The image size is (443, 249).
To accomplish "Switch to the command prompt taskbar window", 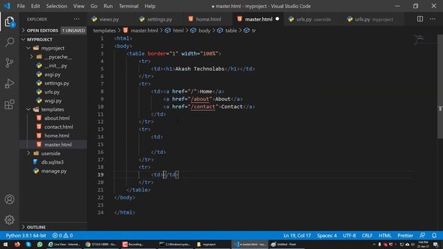I will (174, 244).
